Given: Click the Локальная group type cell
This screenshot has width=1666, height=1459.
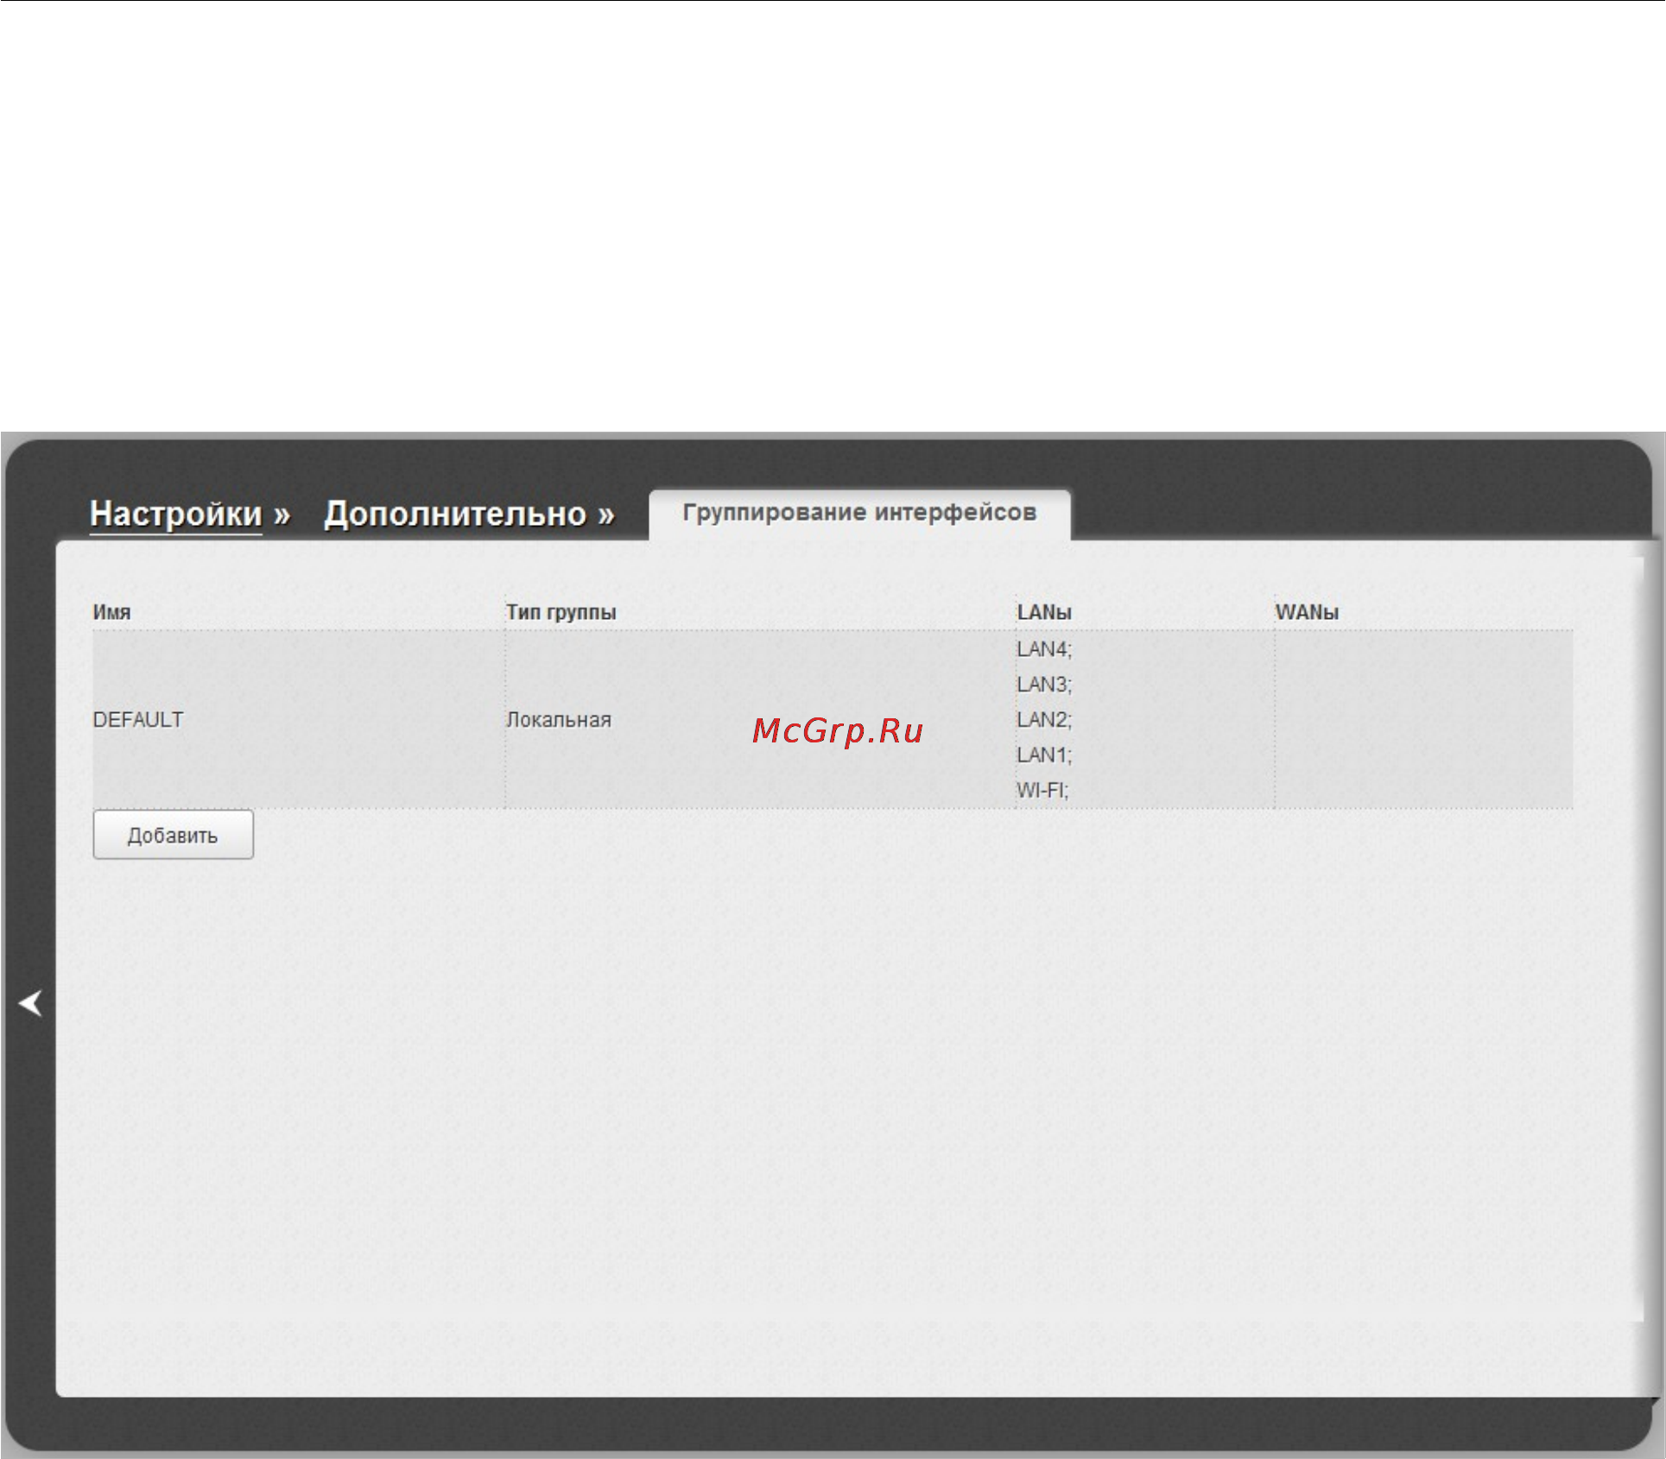Looking at the screenshot, I should pos(559,720).
